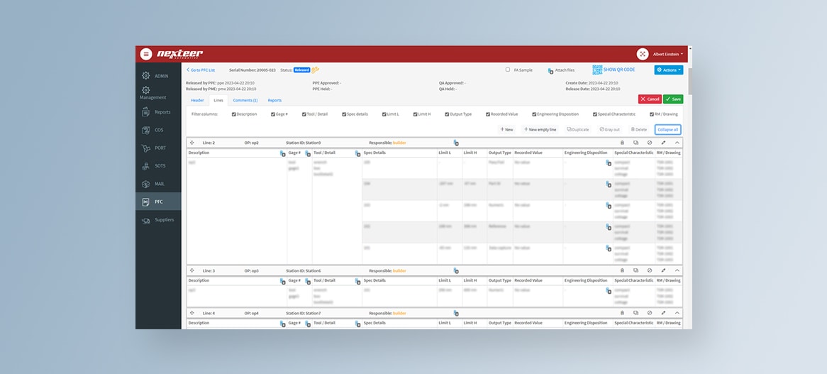Click the move handle icon on Line 2
Screen dimensions: 827x374
pyautogui.click(x=192, y=143)
